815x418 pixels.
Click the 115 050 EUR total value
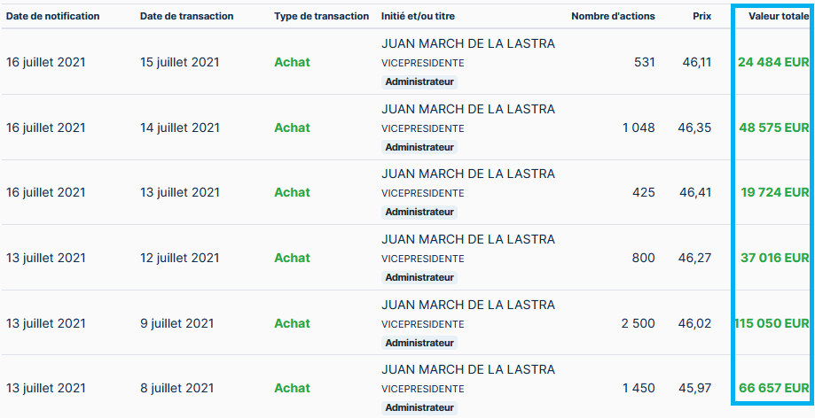pos(772,323)
